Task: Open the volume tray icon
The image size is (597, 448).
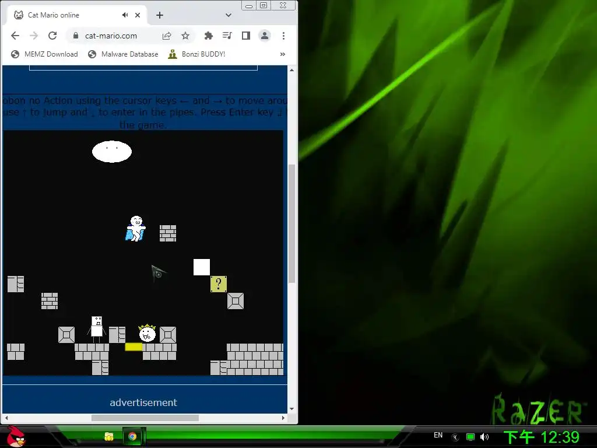Action: [x=484, y=437]
